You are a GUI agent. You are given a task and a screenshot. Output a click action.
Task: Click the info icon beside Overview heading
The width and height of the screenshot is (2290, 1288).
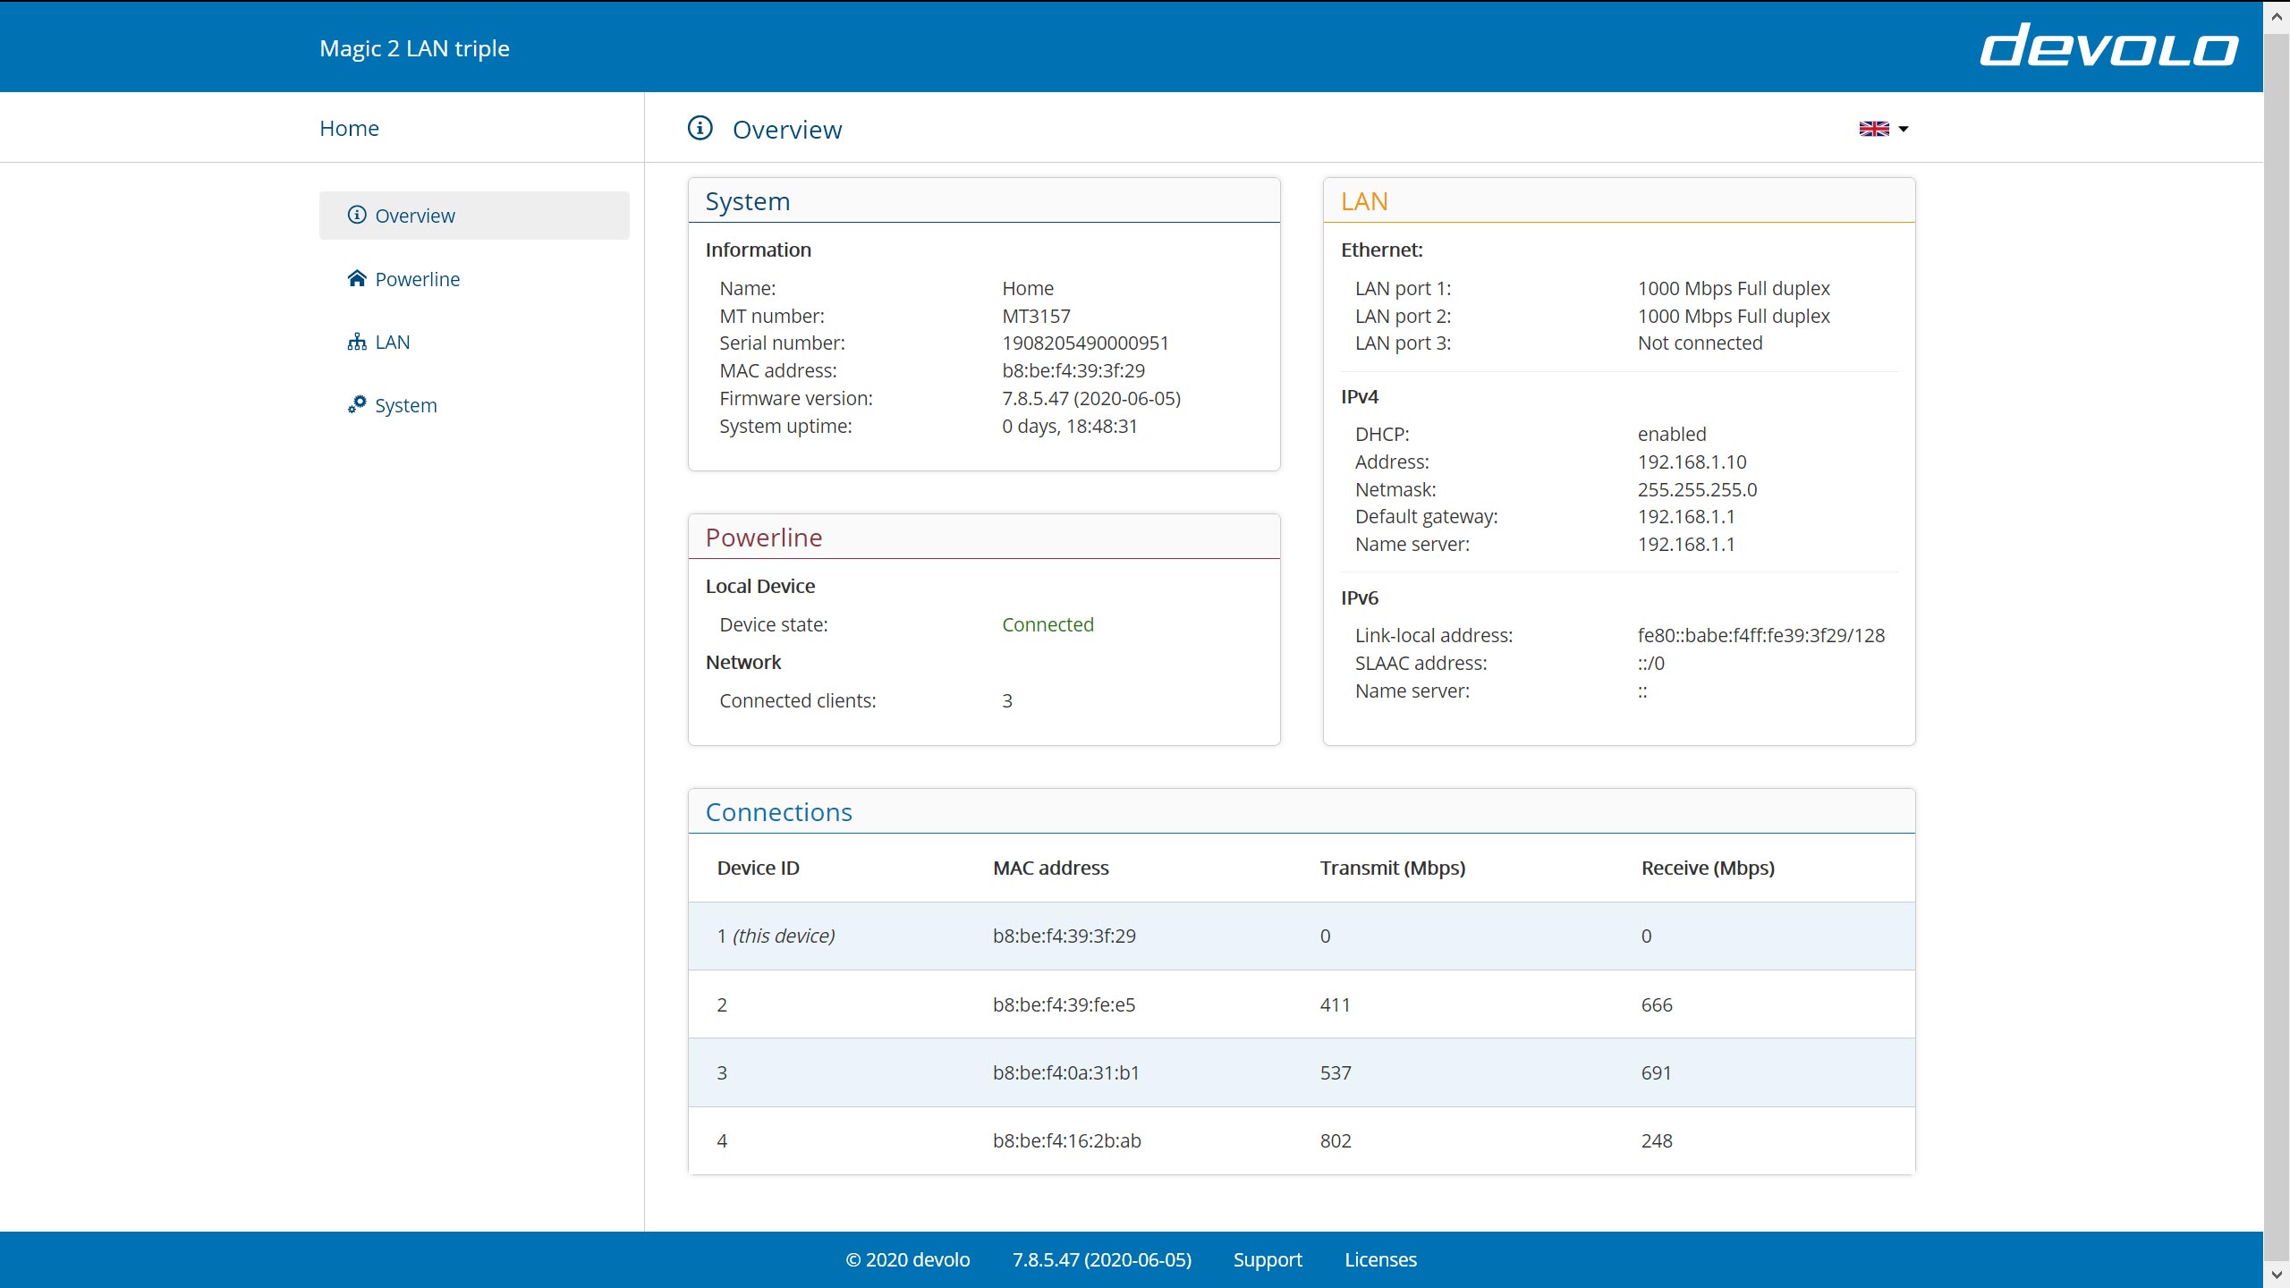[700, 128]
